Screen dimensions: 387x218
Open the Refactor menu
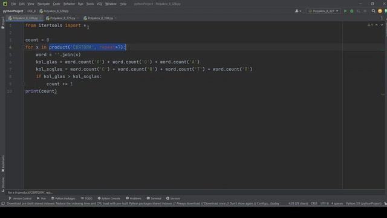coord(69,4)
